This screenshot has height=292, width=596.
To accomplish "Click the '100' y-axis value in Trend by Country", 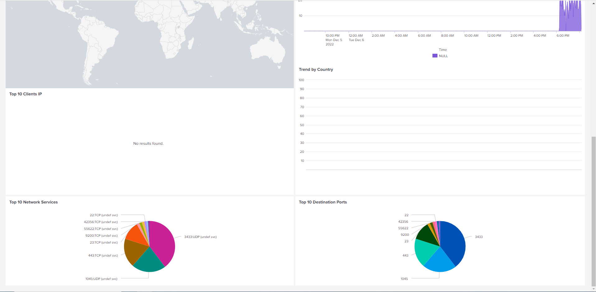I will point(301,80).
